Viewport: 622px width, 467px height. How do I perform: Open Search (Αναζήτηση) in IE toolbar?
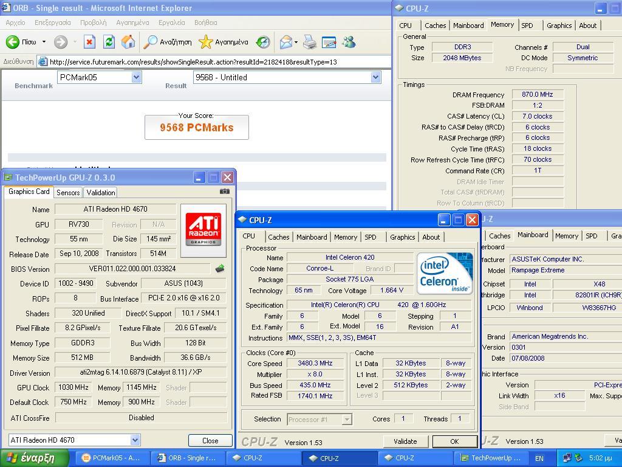167,42
